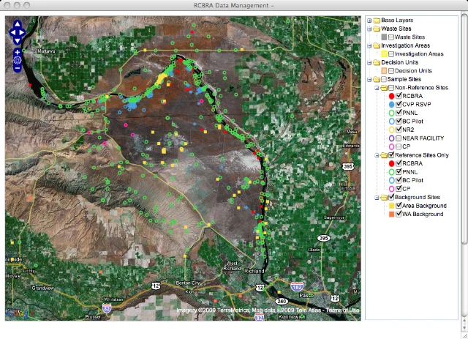Pan the map right with the arrow
The width and height of the screenshot is (468, 339).
click(22, 32)
